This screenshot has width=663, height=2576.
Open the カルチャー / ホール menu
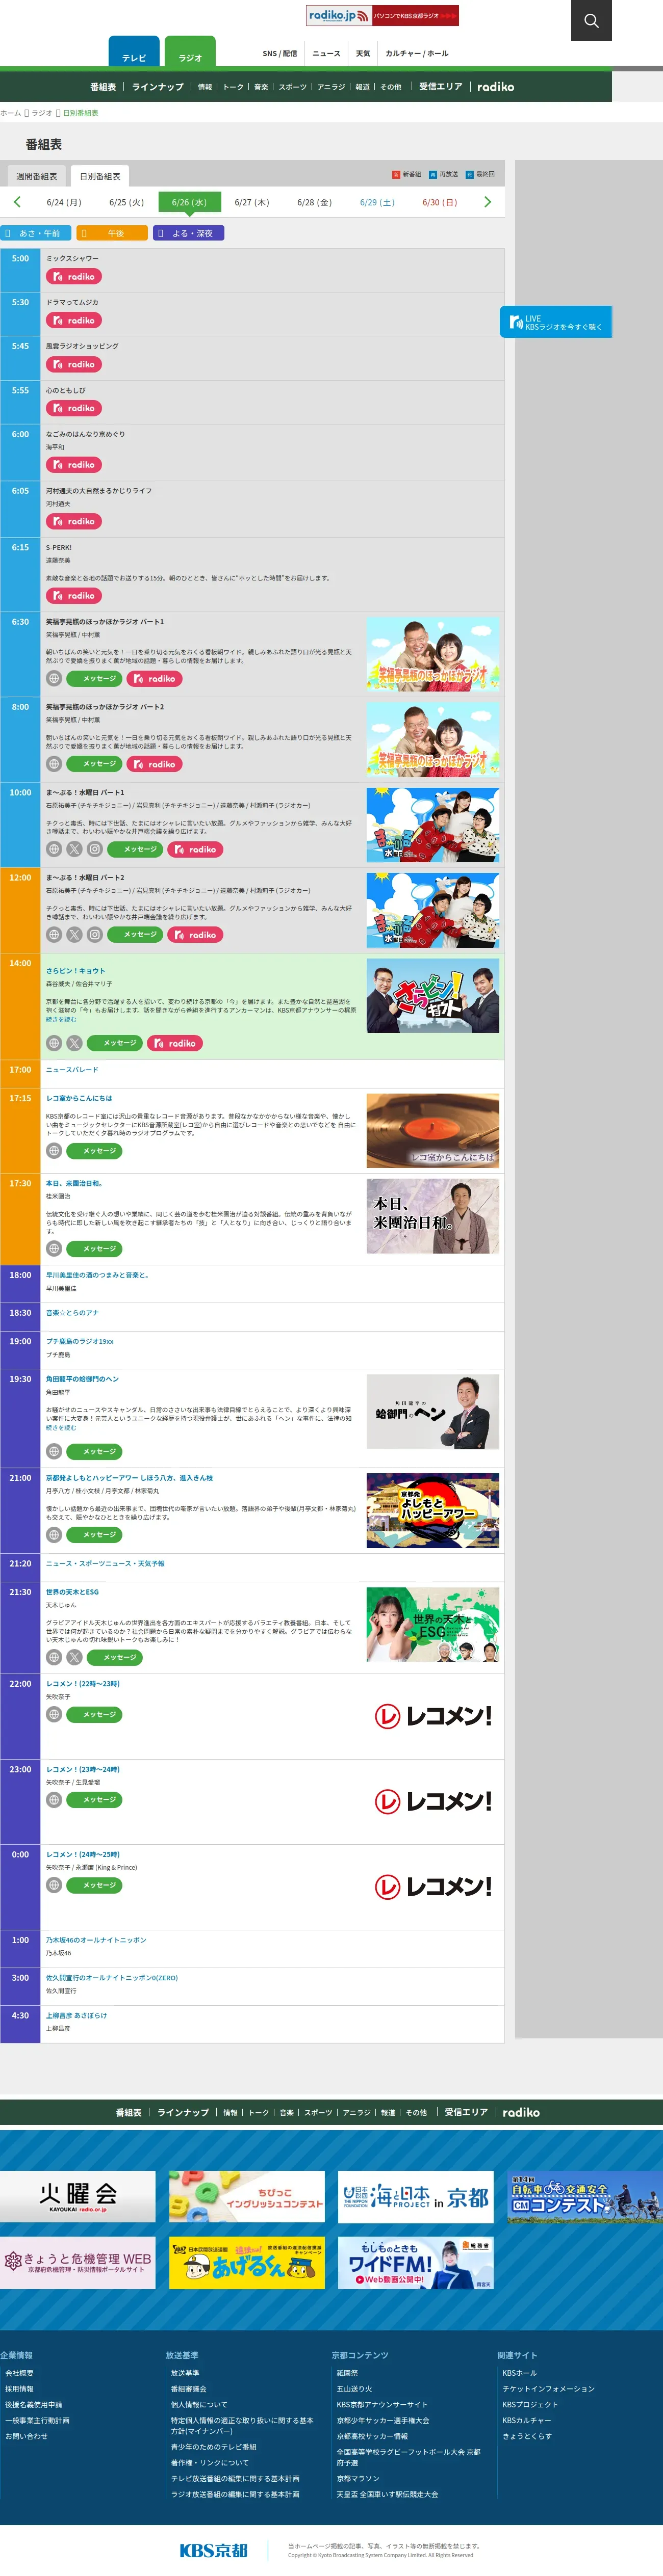tap(417, 54)
